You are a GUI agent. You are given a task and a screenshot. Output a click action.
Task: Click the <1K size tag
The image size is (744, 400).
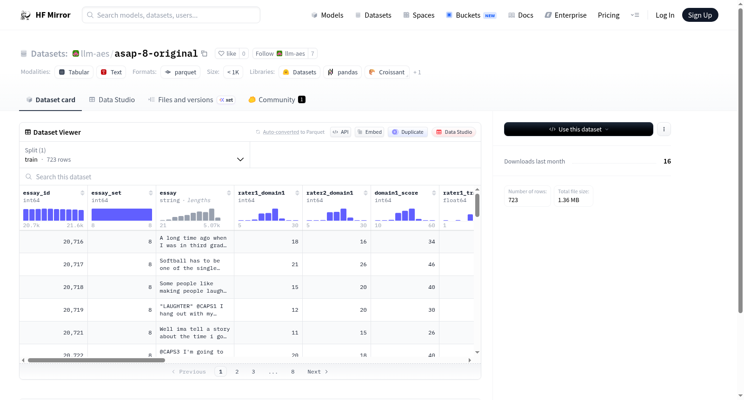pyautogui.click(x=233, y=72)
